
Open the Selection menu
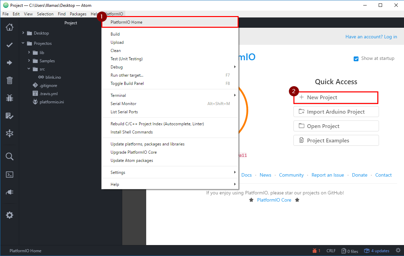click(x=45, y=14)
